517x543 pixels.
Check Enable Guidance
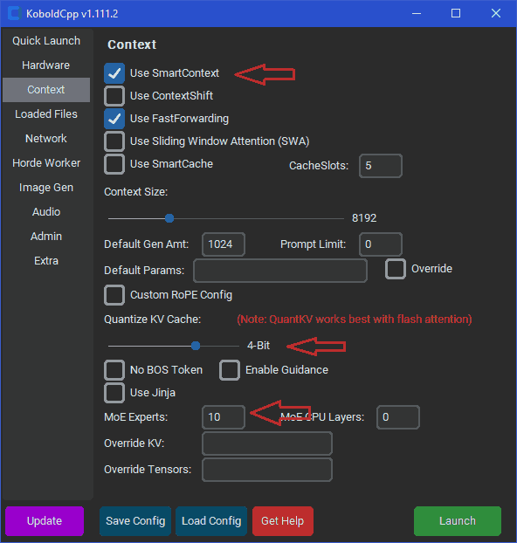[230, 370]
